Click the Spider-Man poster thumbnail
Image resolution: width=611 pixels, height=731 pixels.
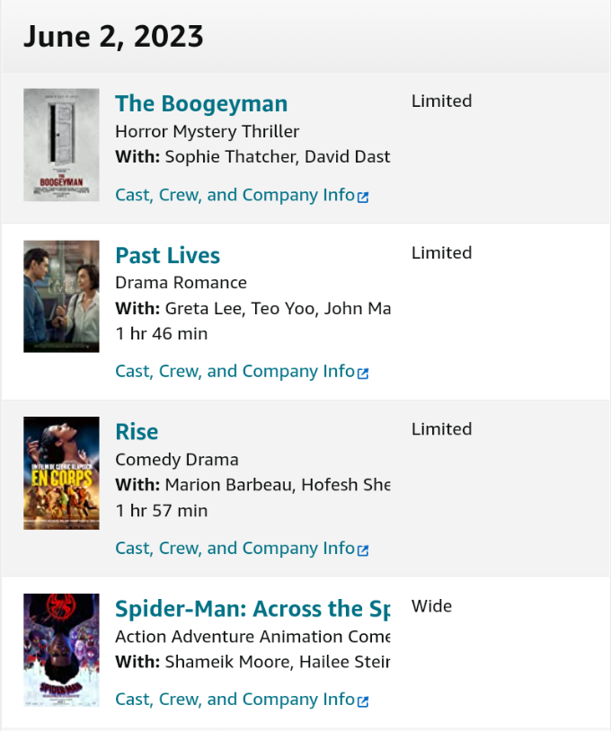tap(61, 649)
